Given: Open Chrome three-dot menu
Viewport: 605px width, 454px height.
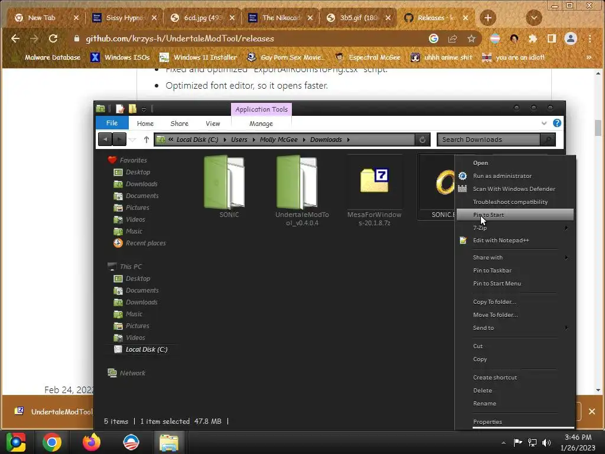Looking at the screenshot, I should (590, 38).
